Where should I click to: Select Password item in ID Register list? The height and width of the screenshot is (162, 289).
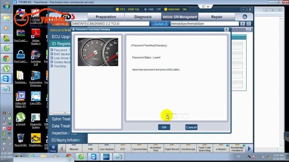pos(61,50)
